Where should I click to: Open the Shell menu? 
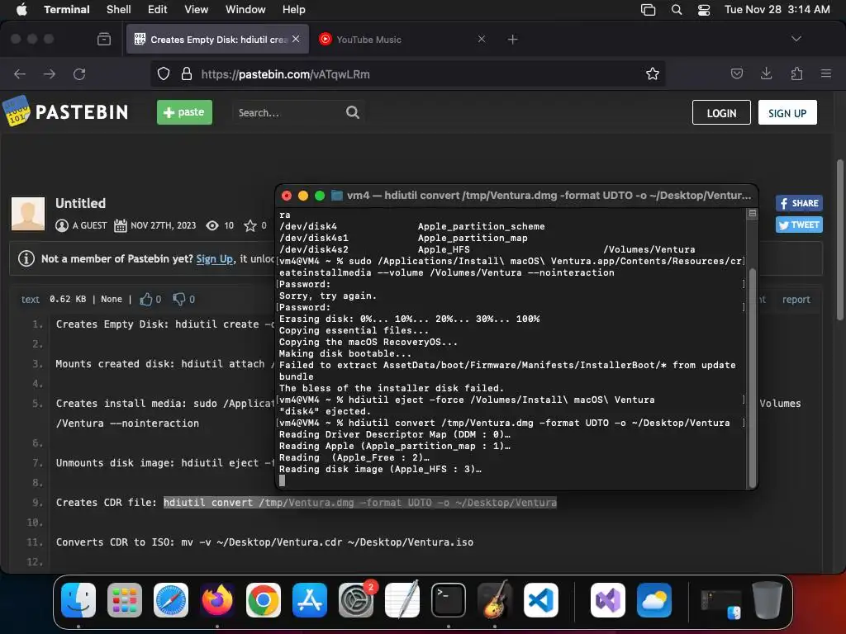pos(119,9)
